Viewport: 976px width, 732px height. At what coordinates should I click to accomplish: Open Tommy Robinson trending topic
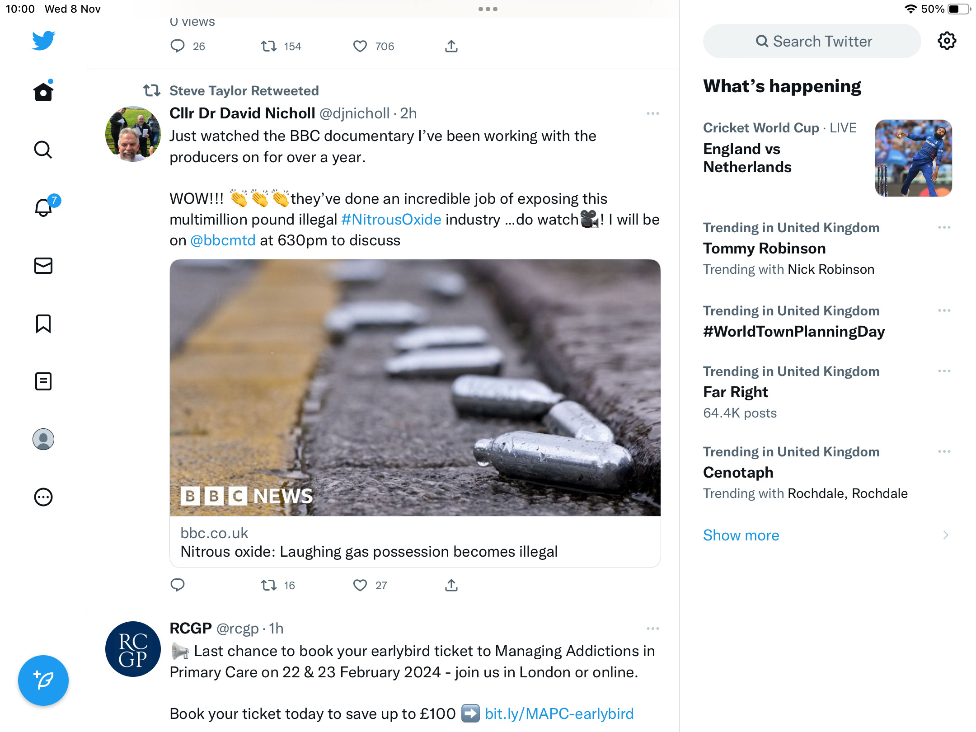coord(765,249)
